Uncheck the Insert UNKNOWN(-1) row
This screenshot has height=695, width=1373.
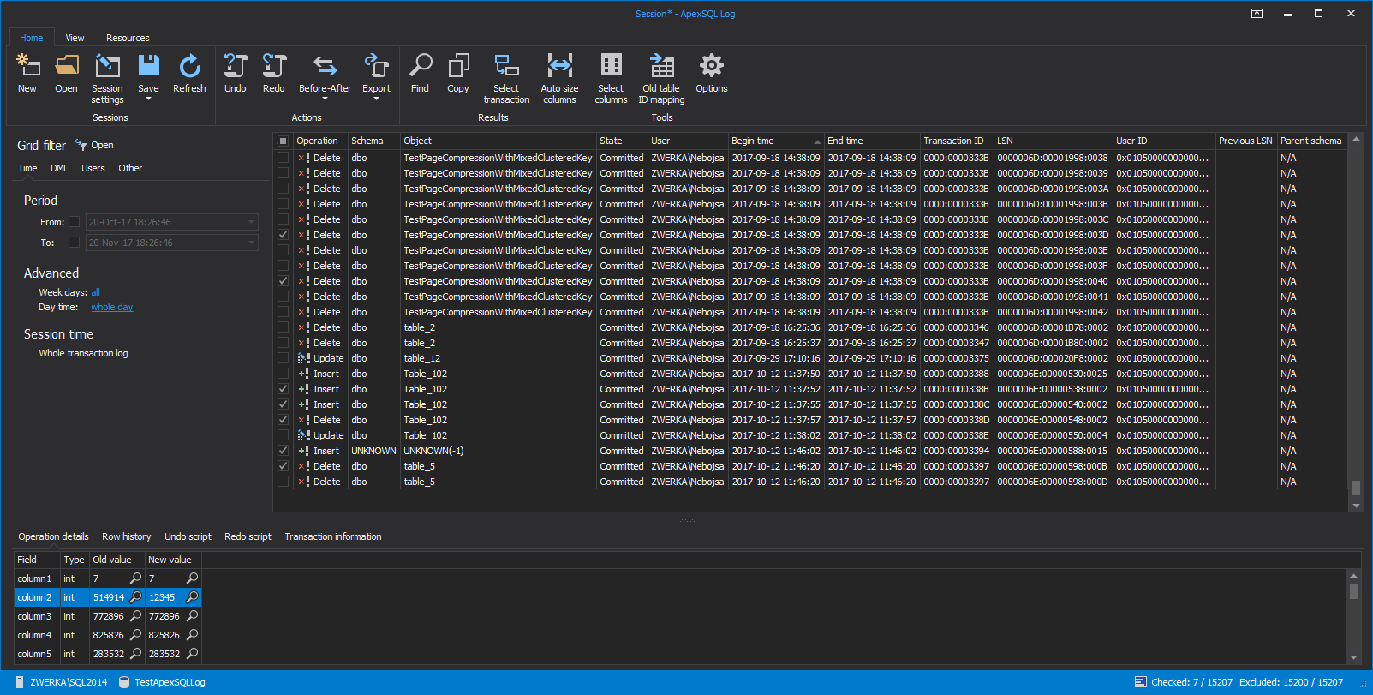[x=283, y=451]
